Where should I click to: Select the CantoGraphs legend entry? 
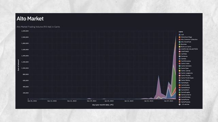coord(184,93)
